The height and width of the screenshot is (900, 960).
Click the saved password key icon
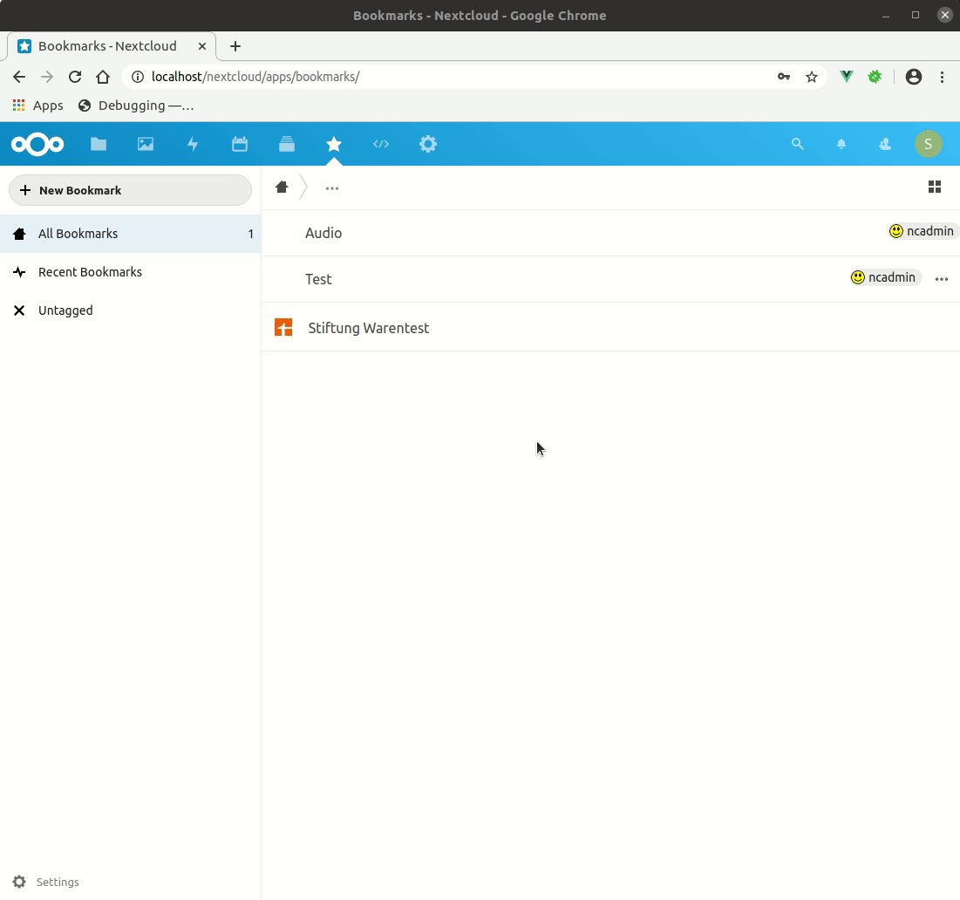(784, 77)
